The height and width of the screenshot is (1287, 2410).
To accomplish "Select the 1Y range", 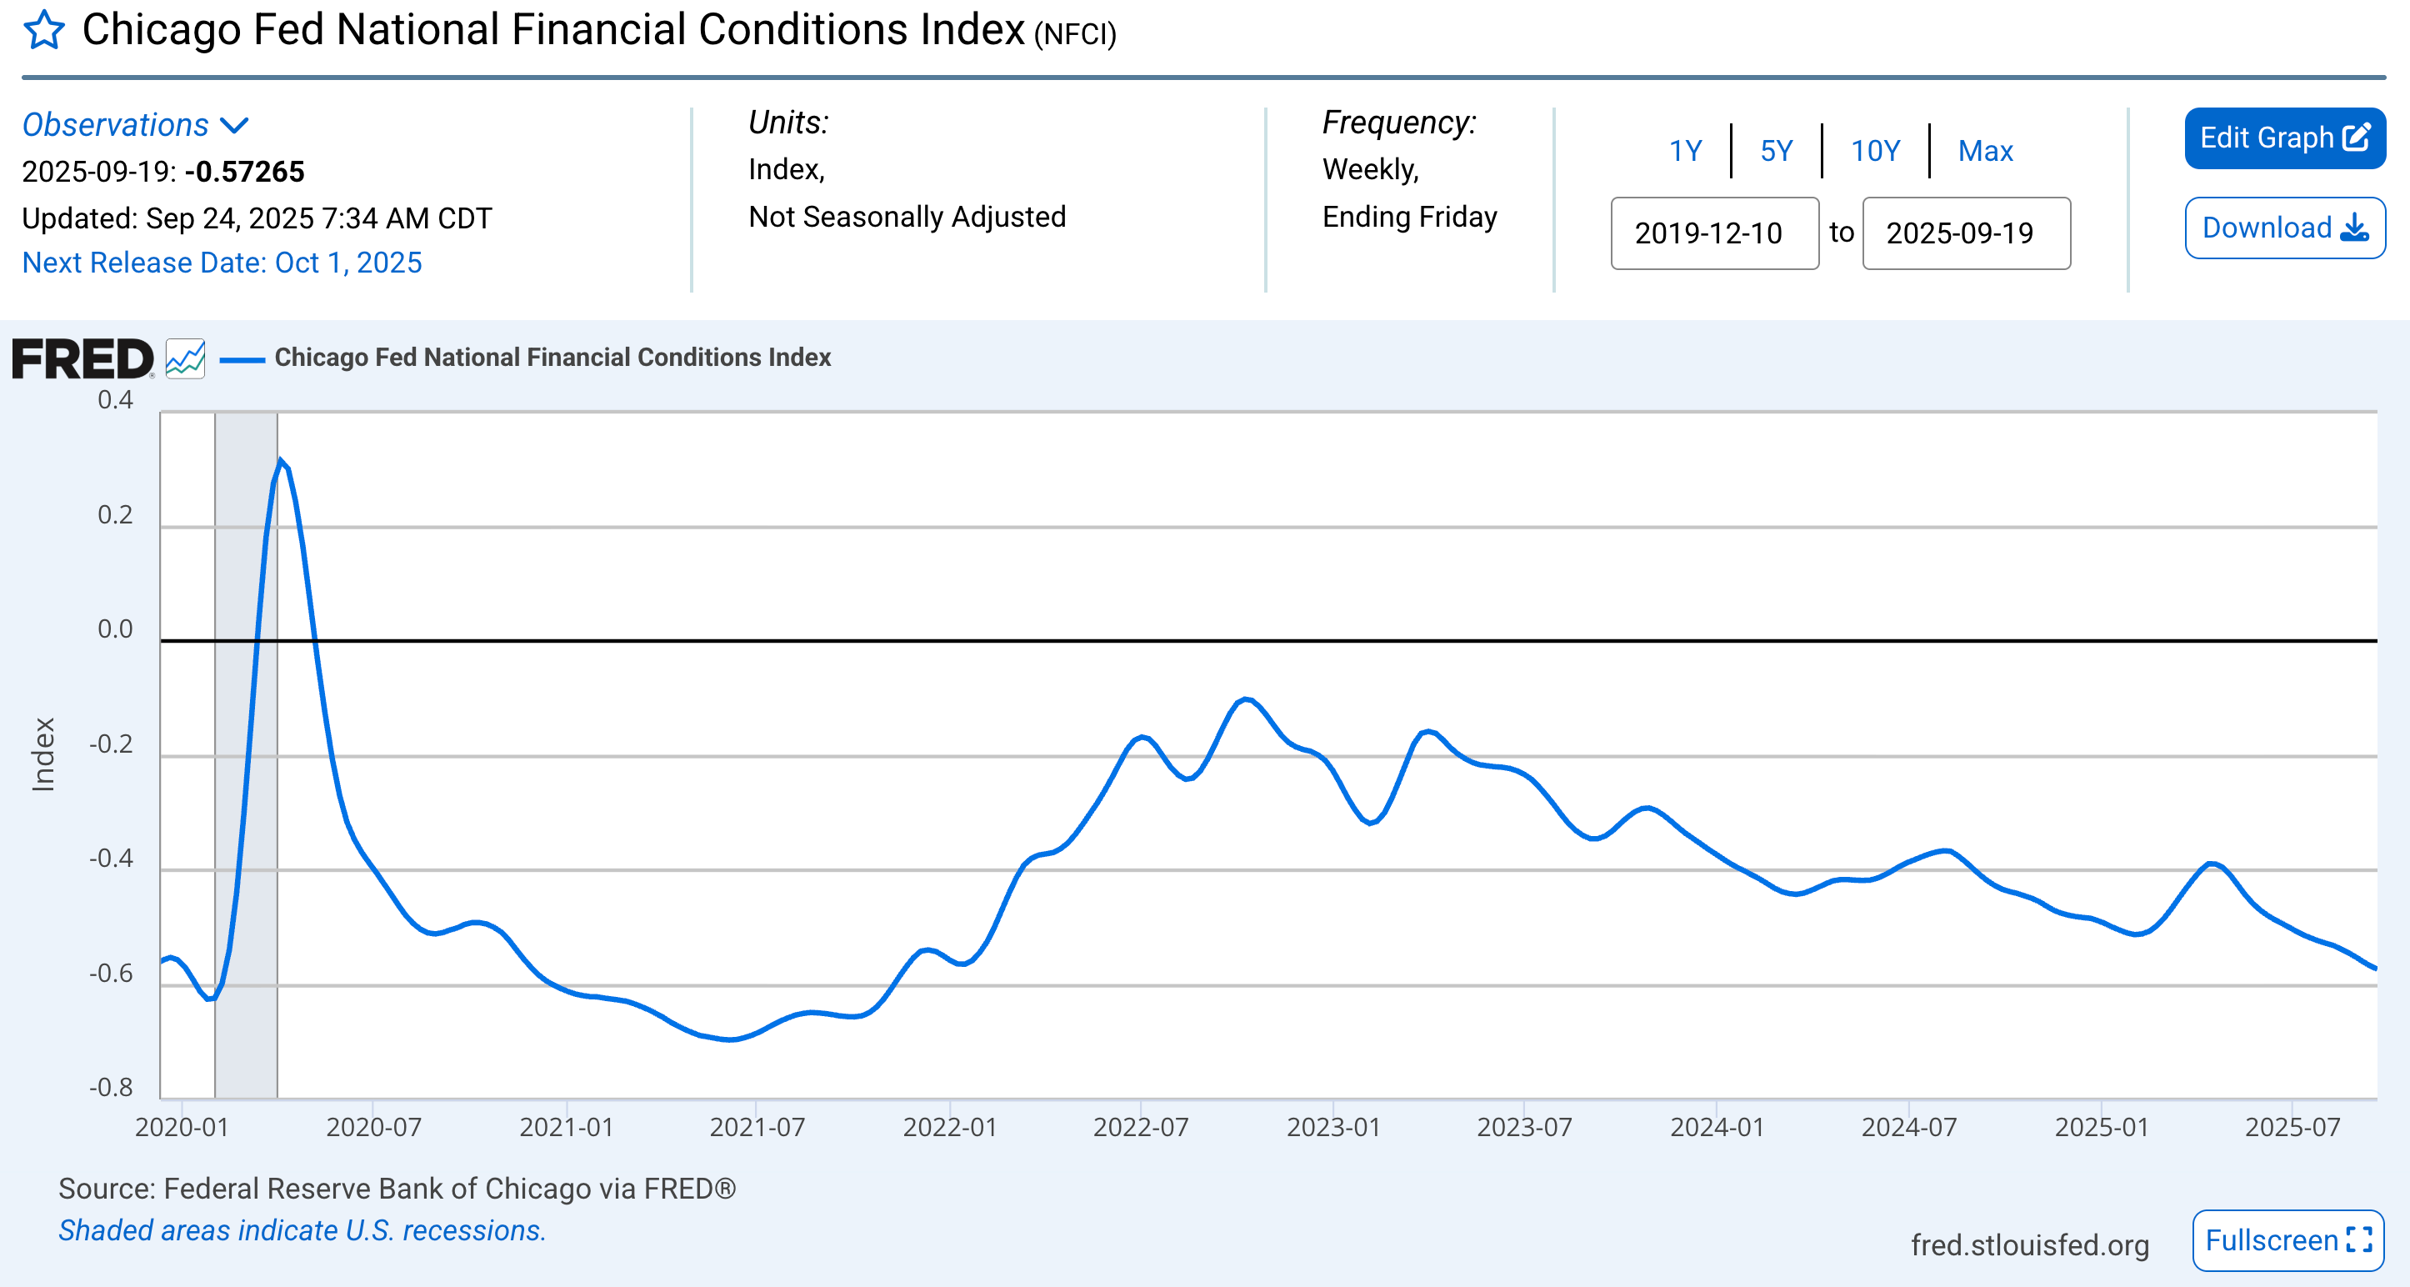I will (x=1685, y=151).
